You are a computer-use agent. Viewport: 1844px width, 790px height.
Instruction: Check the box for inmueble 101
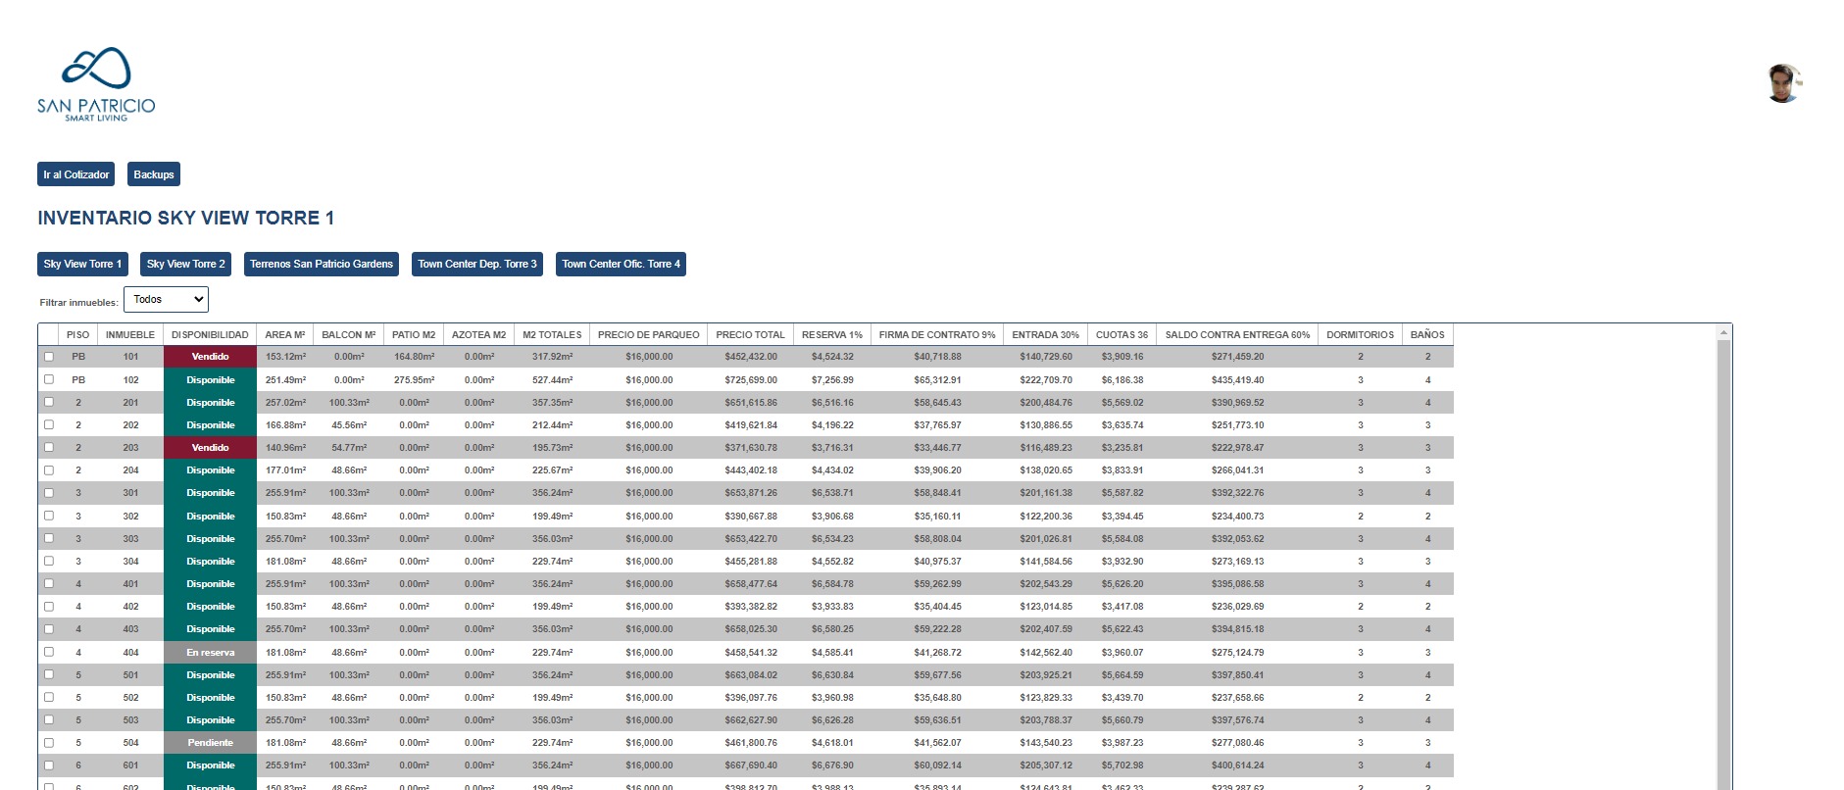click(49, 357)
